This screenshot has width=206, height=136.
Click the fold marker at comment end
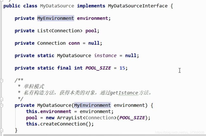click(x=2, y=99)
